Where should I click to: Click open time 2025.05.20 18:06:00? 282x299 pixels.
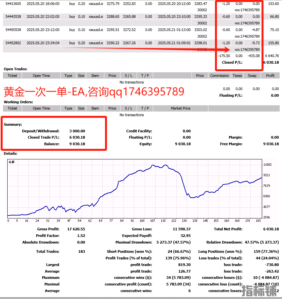pos(43,4)
